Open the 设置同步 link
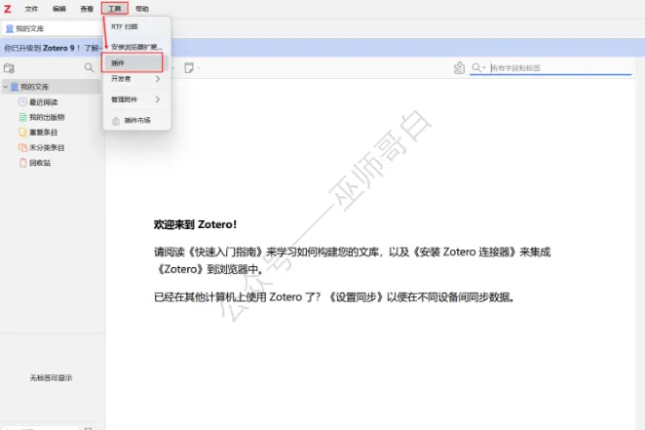This screenshot has width=645, height=430. click(357, 297)
